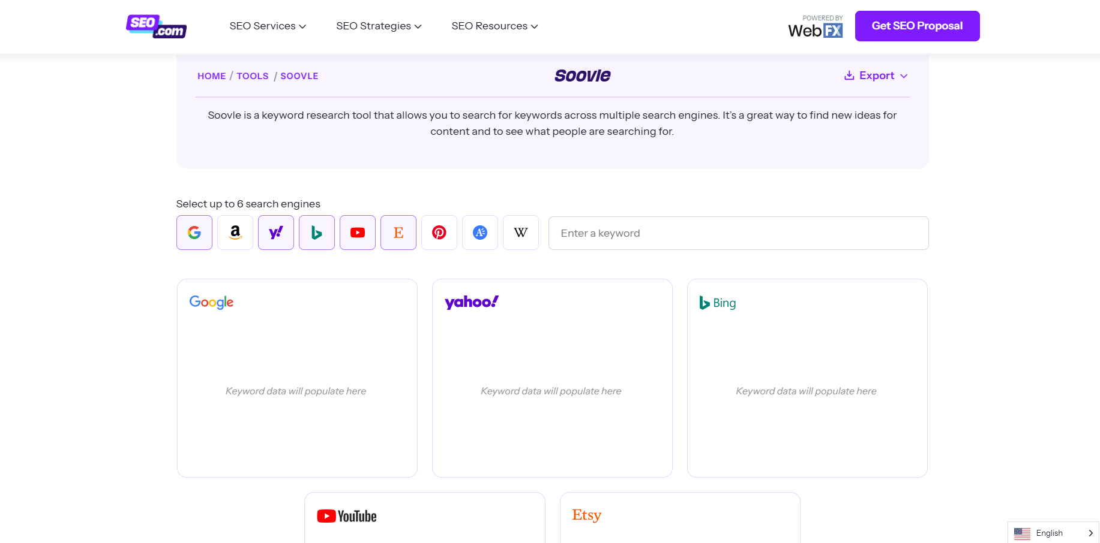Open the SEO Resources menu
This screenshot has width=1100, height=543.
pyautogui.click(x=494, y=26)
